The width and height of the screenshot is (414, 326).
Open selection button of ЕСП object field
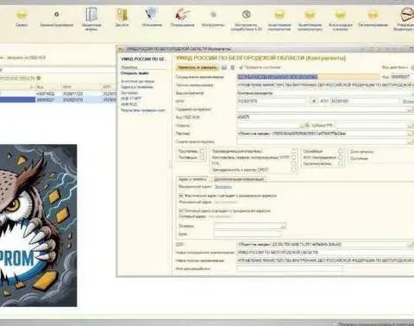click(411, 244)
